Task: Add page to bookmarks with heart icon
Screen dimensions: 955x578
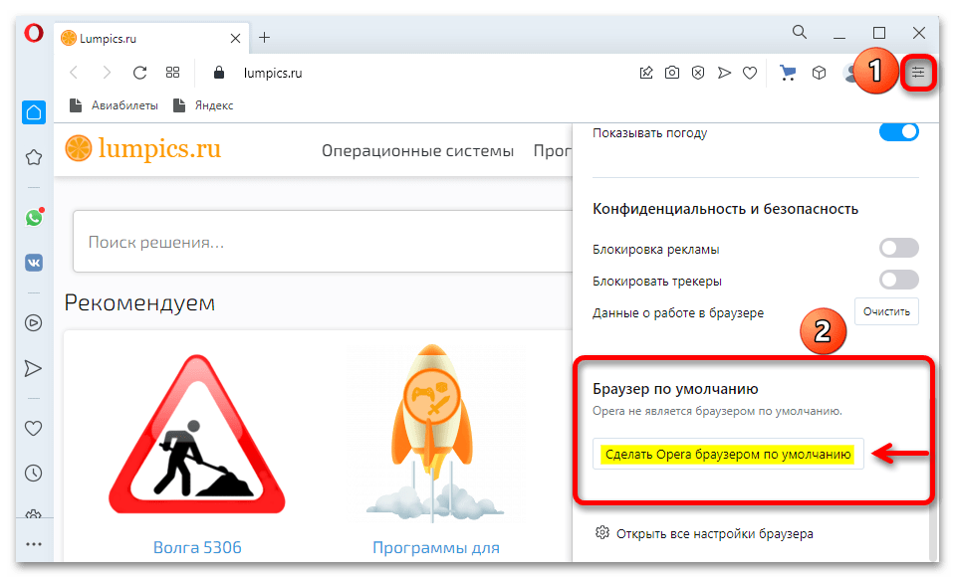Action: click(x=750, y=73)
